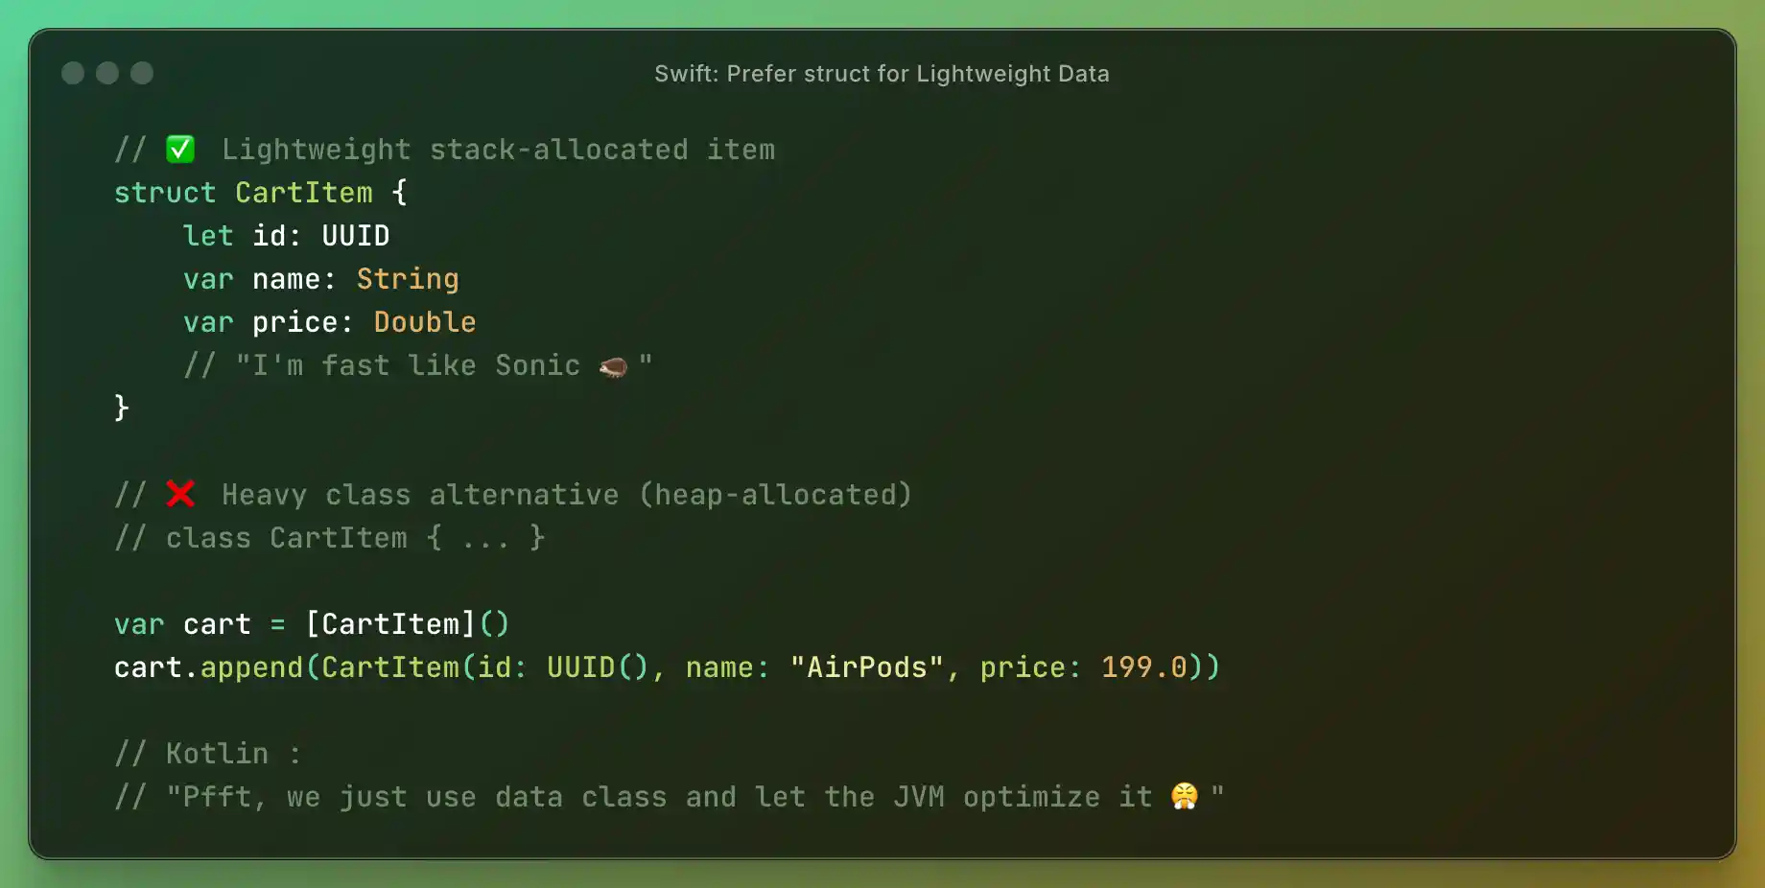Screen dimensions: 1765x888
Task: Click the leftmost gray window dot
Action: tap(73, 74)
